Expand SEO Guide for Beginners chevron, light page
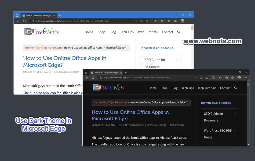Viewport: 255px width, 161px height. [x=178, y=60]
